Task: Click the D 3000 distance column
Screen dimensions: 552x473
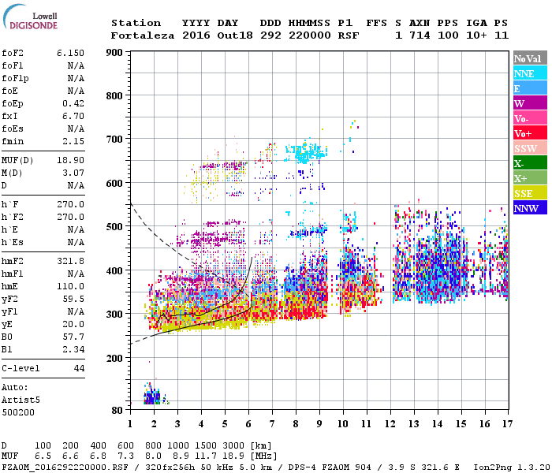Action: point(233,446)
